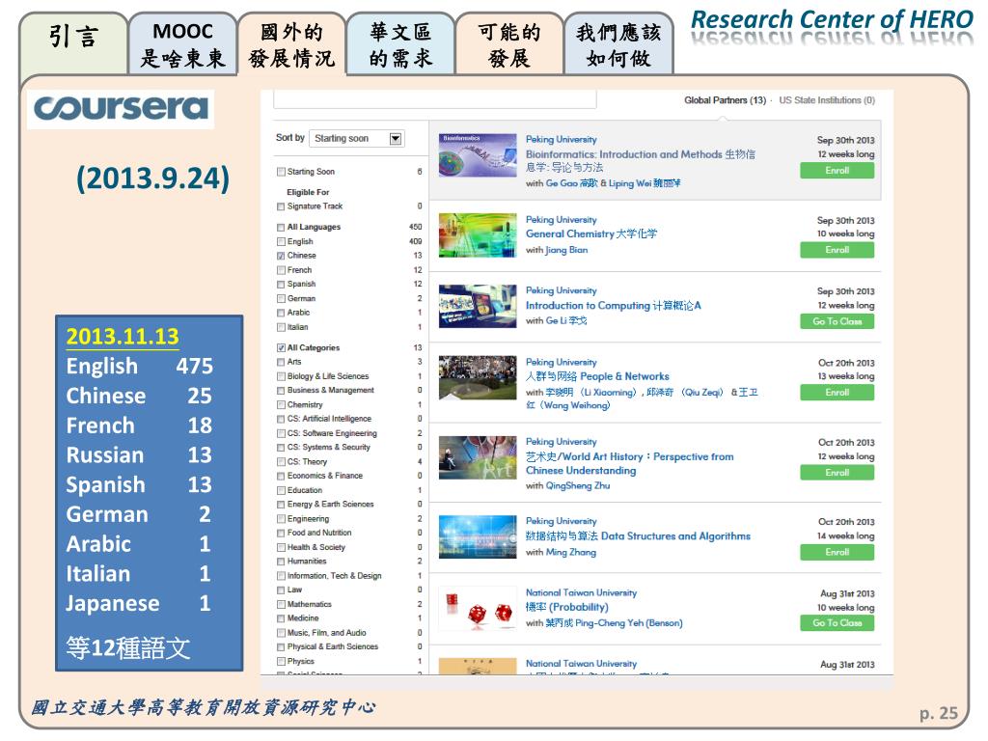Click instructor QingSheng Zhu link
The height and width of the screenshot is (741, 988).
[x=578, y=486]
